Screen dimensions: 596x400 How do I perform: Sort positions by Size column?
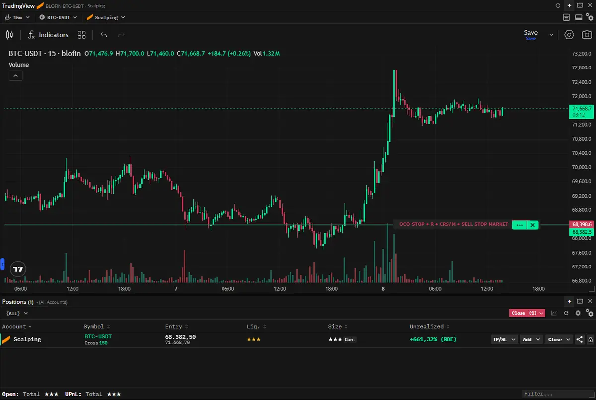[338, 327]
